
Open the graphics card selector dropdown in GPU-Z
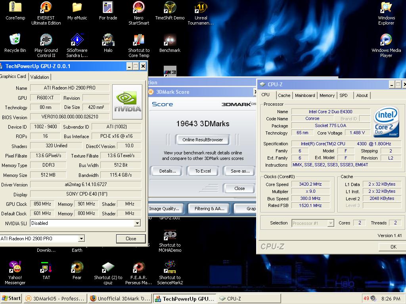(81, 238)
